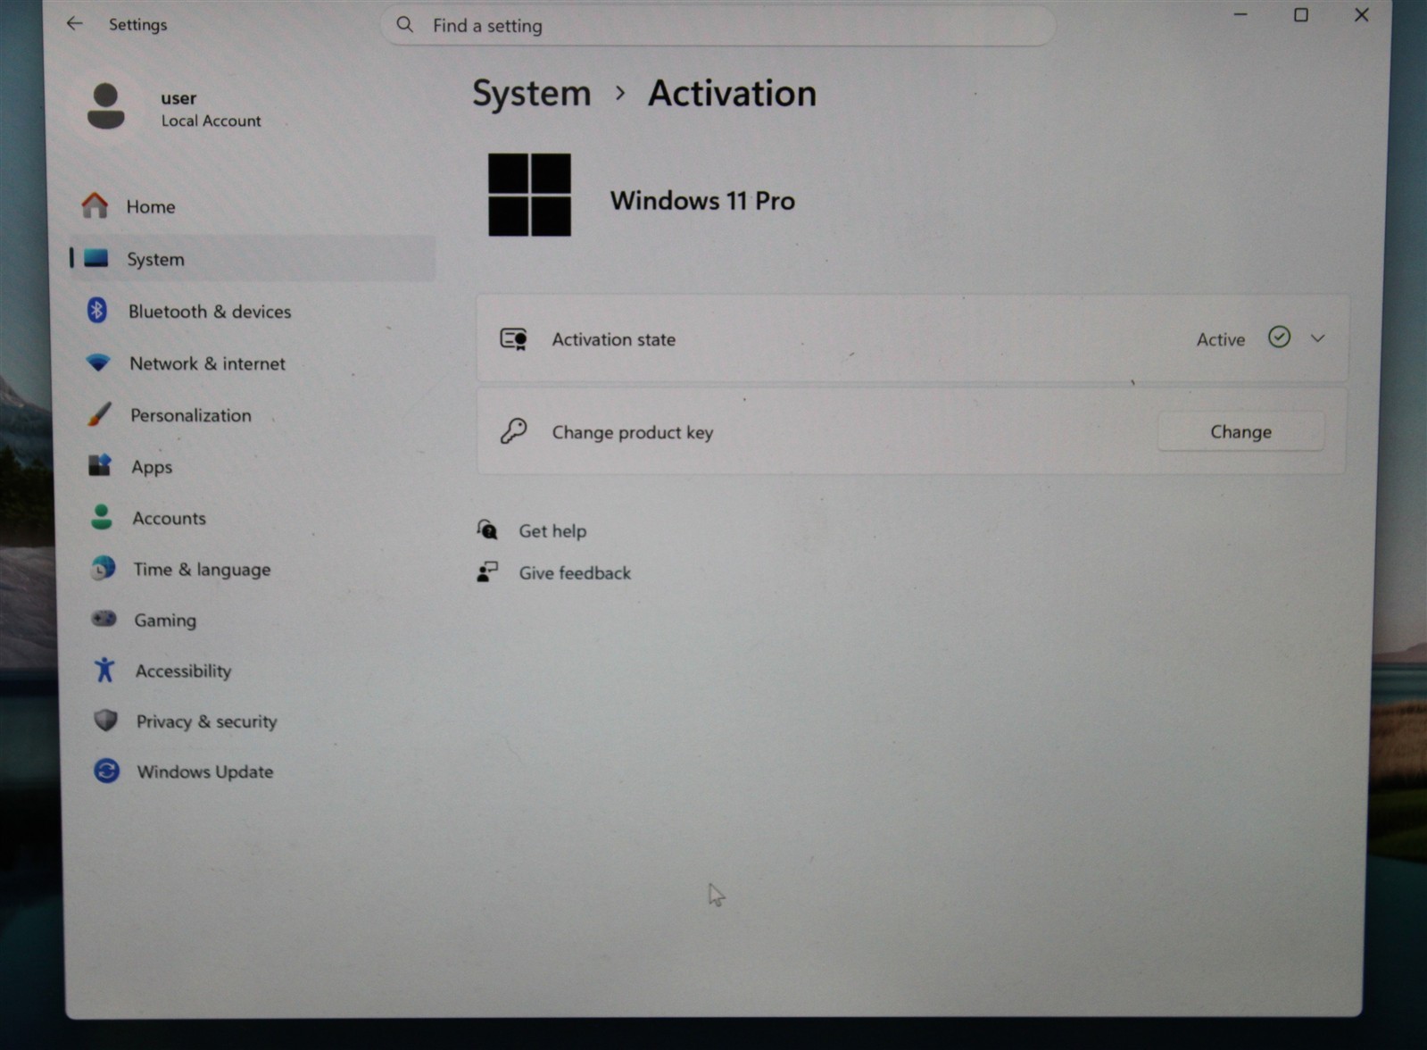This screenshot has width=1427, height=1050.
Task: Click the product key icon
Action: (513, 431)
